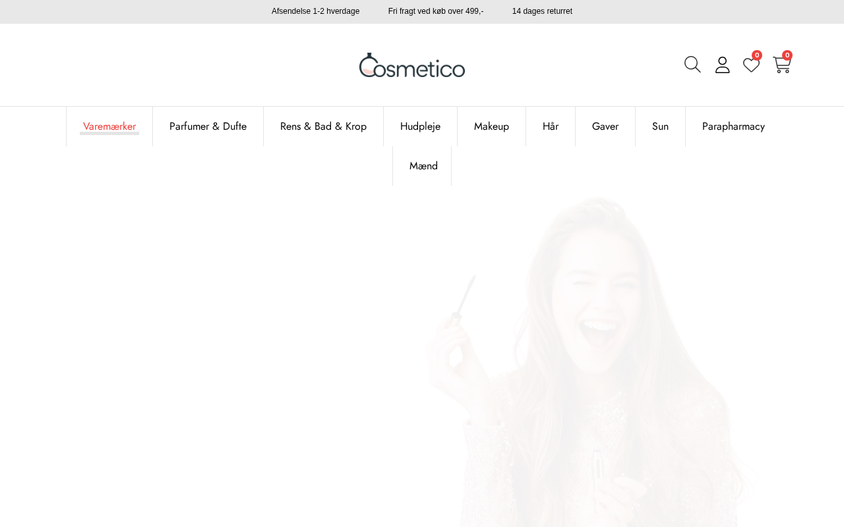Open the Gaver menu
844x527 pixels.
[x=605, y=126]
